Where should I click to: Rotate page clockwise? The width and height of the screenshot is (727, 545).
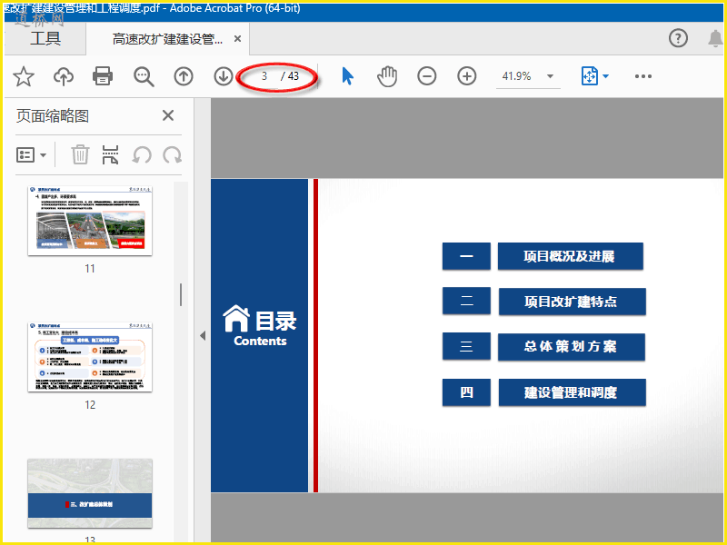tap(172, 154)
